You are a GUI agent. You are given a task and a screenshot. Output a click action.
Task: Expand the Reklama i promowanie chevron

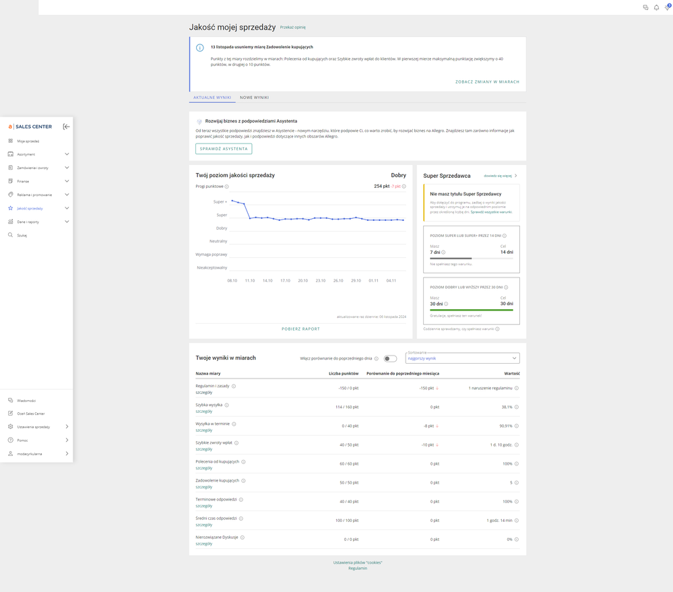[67, 195]
